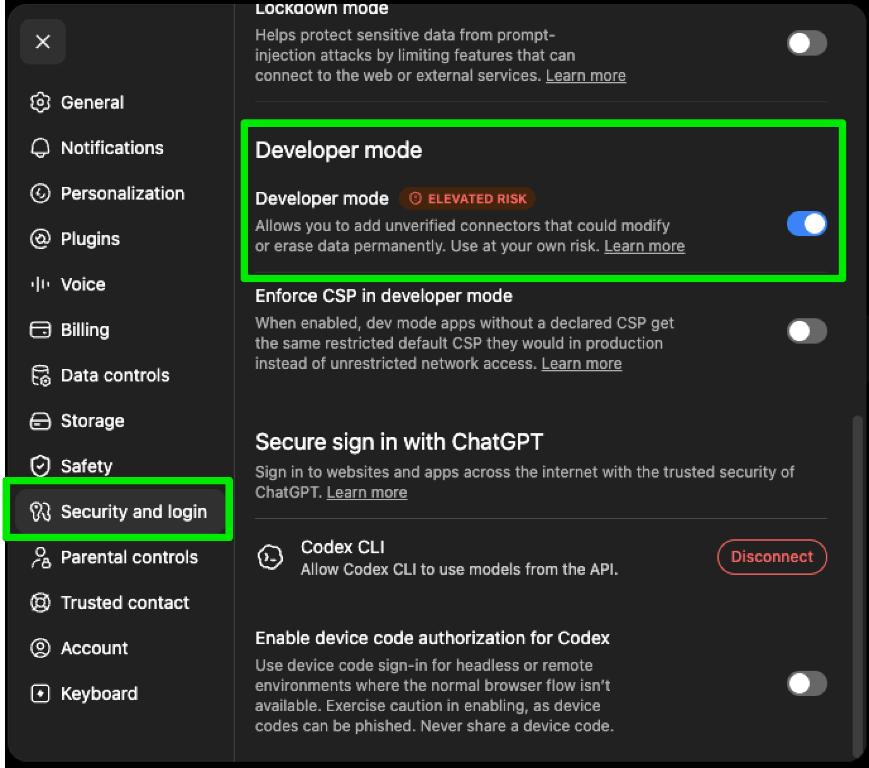Close the settings dialog
This screenshot has height=768, width=869.
43,42
